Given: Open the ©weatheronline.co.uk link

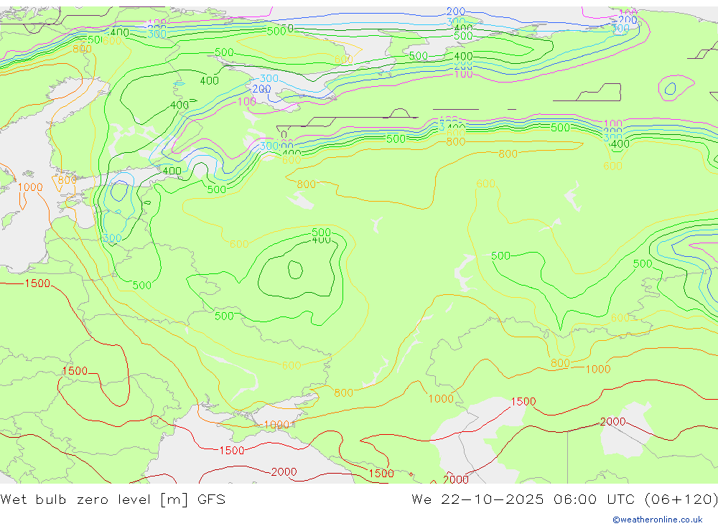Looking at the screenshot, I should (x=658, y=520).
